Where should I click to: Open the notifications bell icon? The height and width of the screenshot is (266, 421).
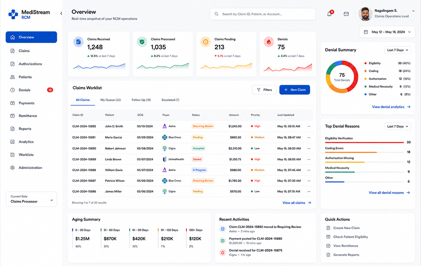[329, 14]
